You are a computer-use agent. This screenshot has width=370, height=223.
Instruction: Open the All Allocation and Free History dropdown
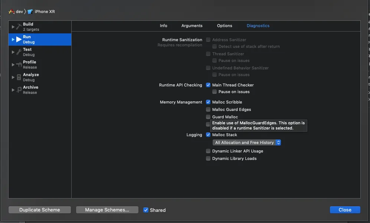point(246,142)
